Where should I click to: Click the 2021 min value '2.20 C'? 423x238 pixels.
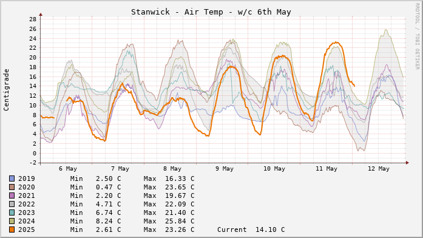coord(109,195)
